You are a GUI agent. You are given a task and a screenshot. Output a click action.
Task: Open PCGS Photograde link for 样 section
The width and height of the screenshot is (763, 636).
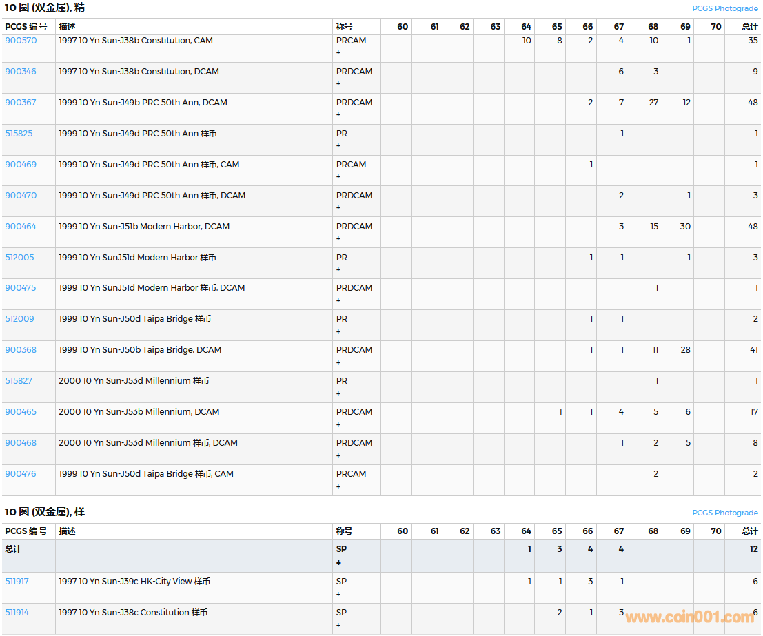pos(724,513)
